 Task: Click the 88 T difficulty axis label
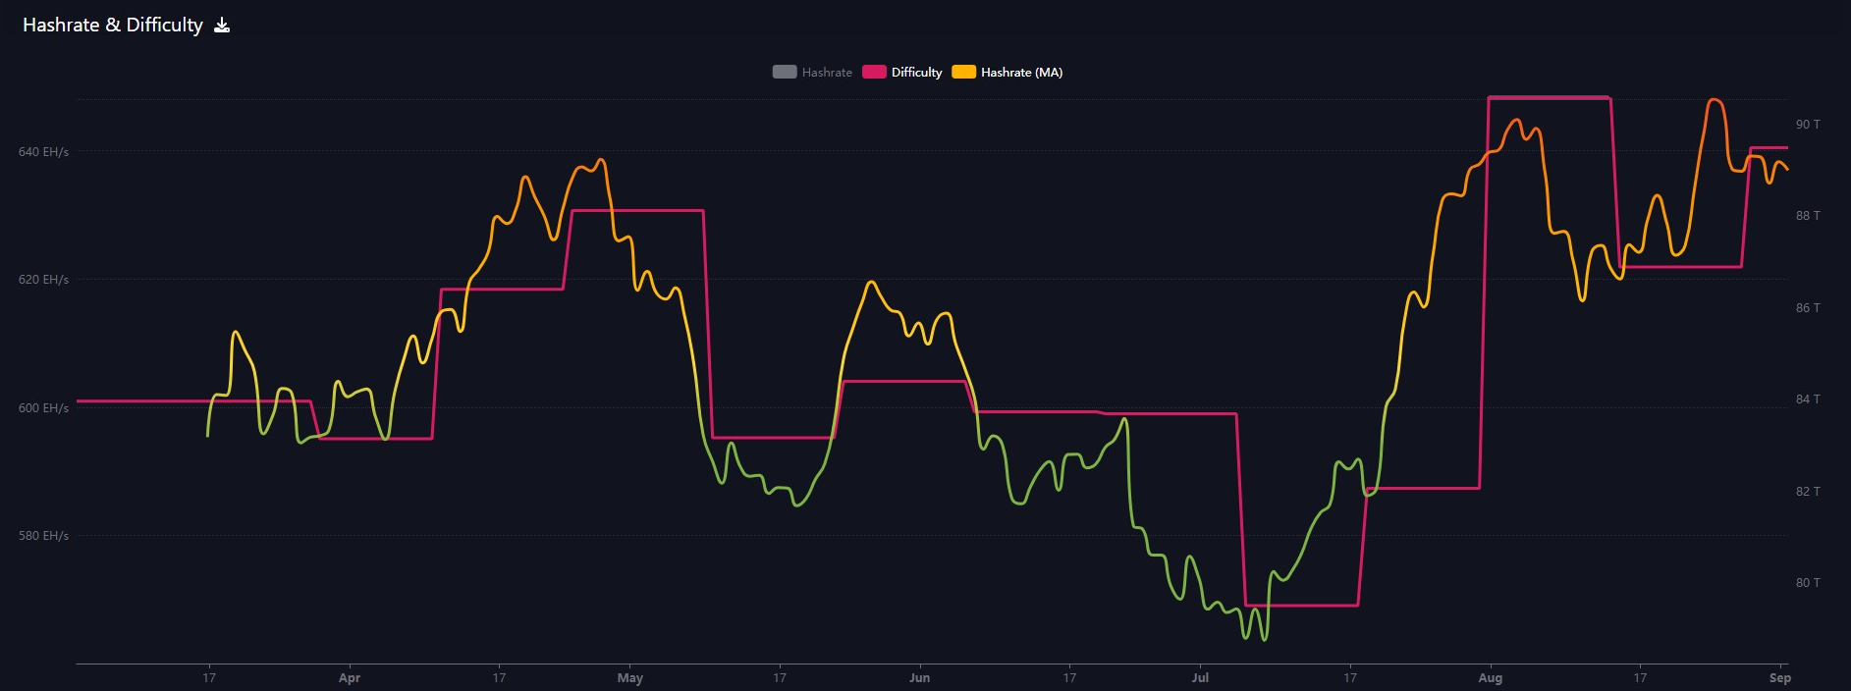[x=1808, y=216]
